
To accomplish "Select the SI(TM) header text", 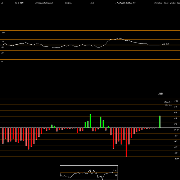I will pyautogui.click(x=68, y=3).
